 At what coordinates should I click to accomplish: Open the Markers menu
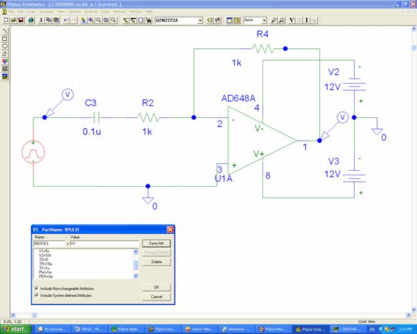tap(118, 11)
